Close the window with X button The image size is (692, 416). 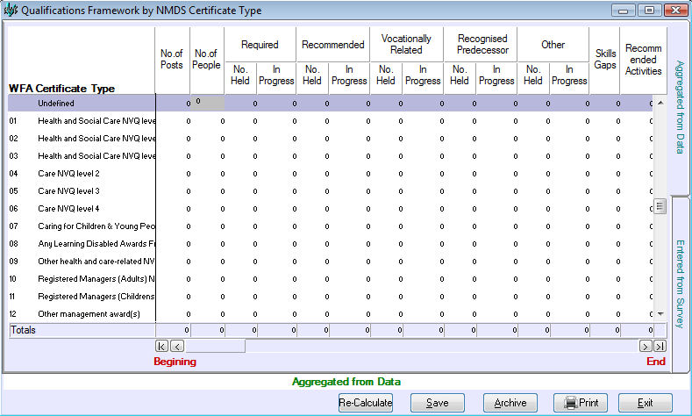point(675,11)
